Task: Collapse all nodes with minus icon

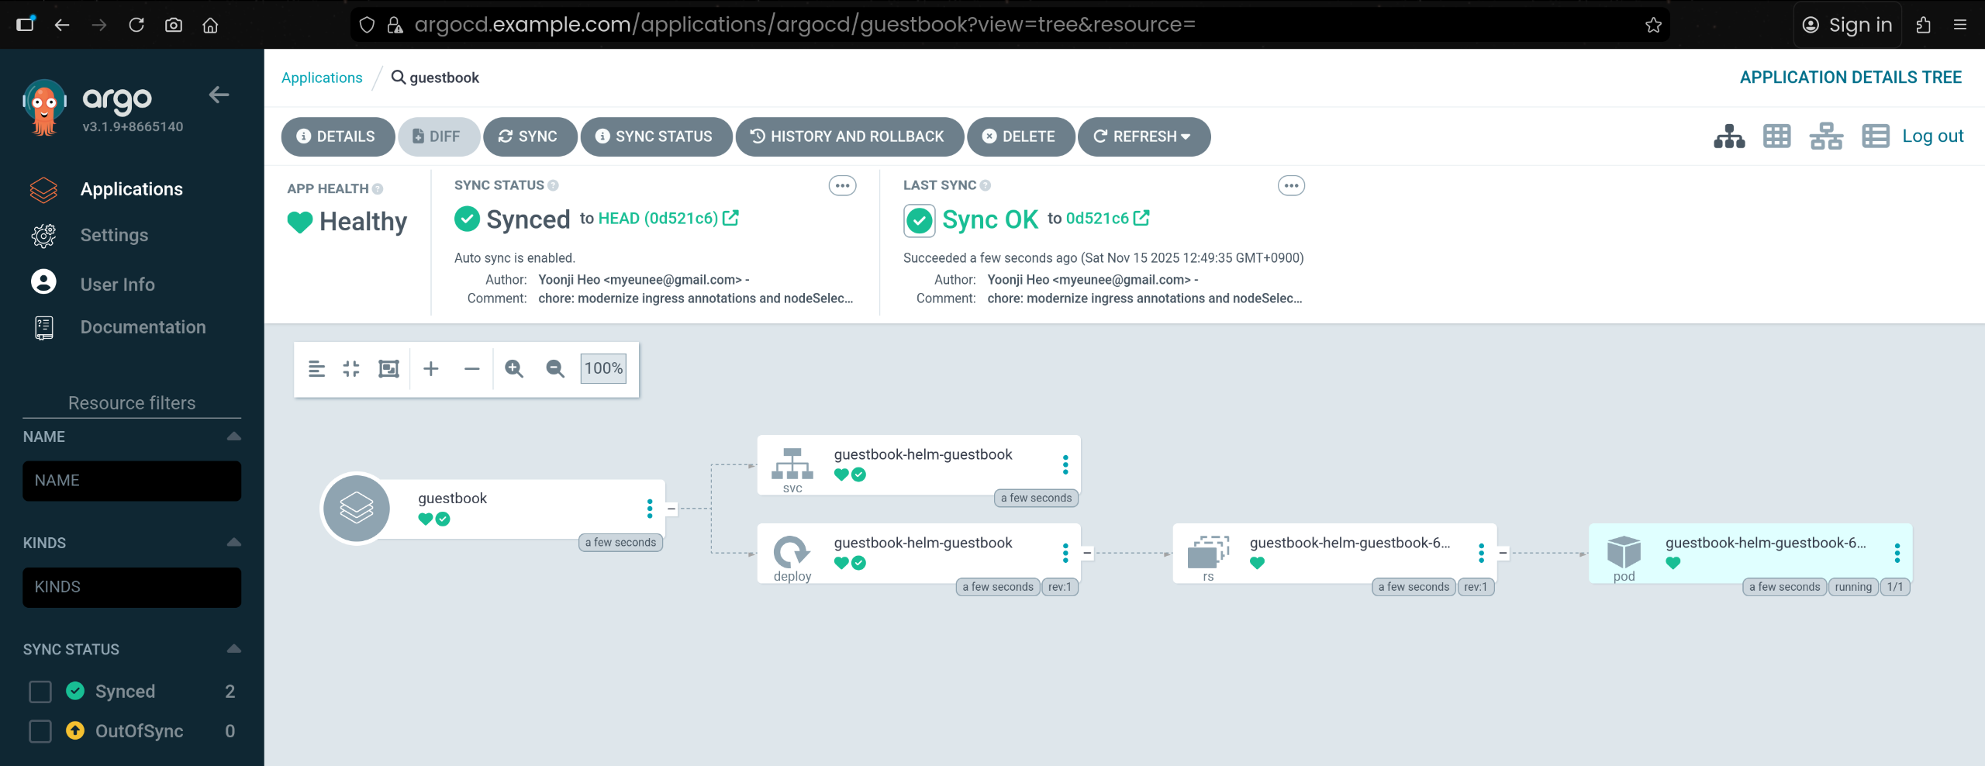Action: (x=471, y=369)
